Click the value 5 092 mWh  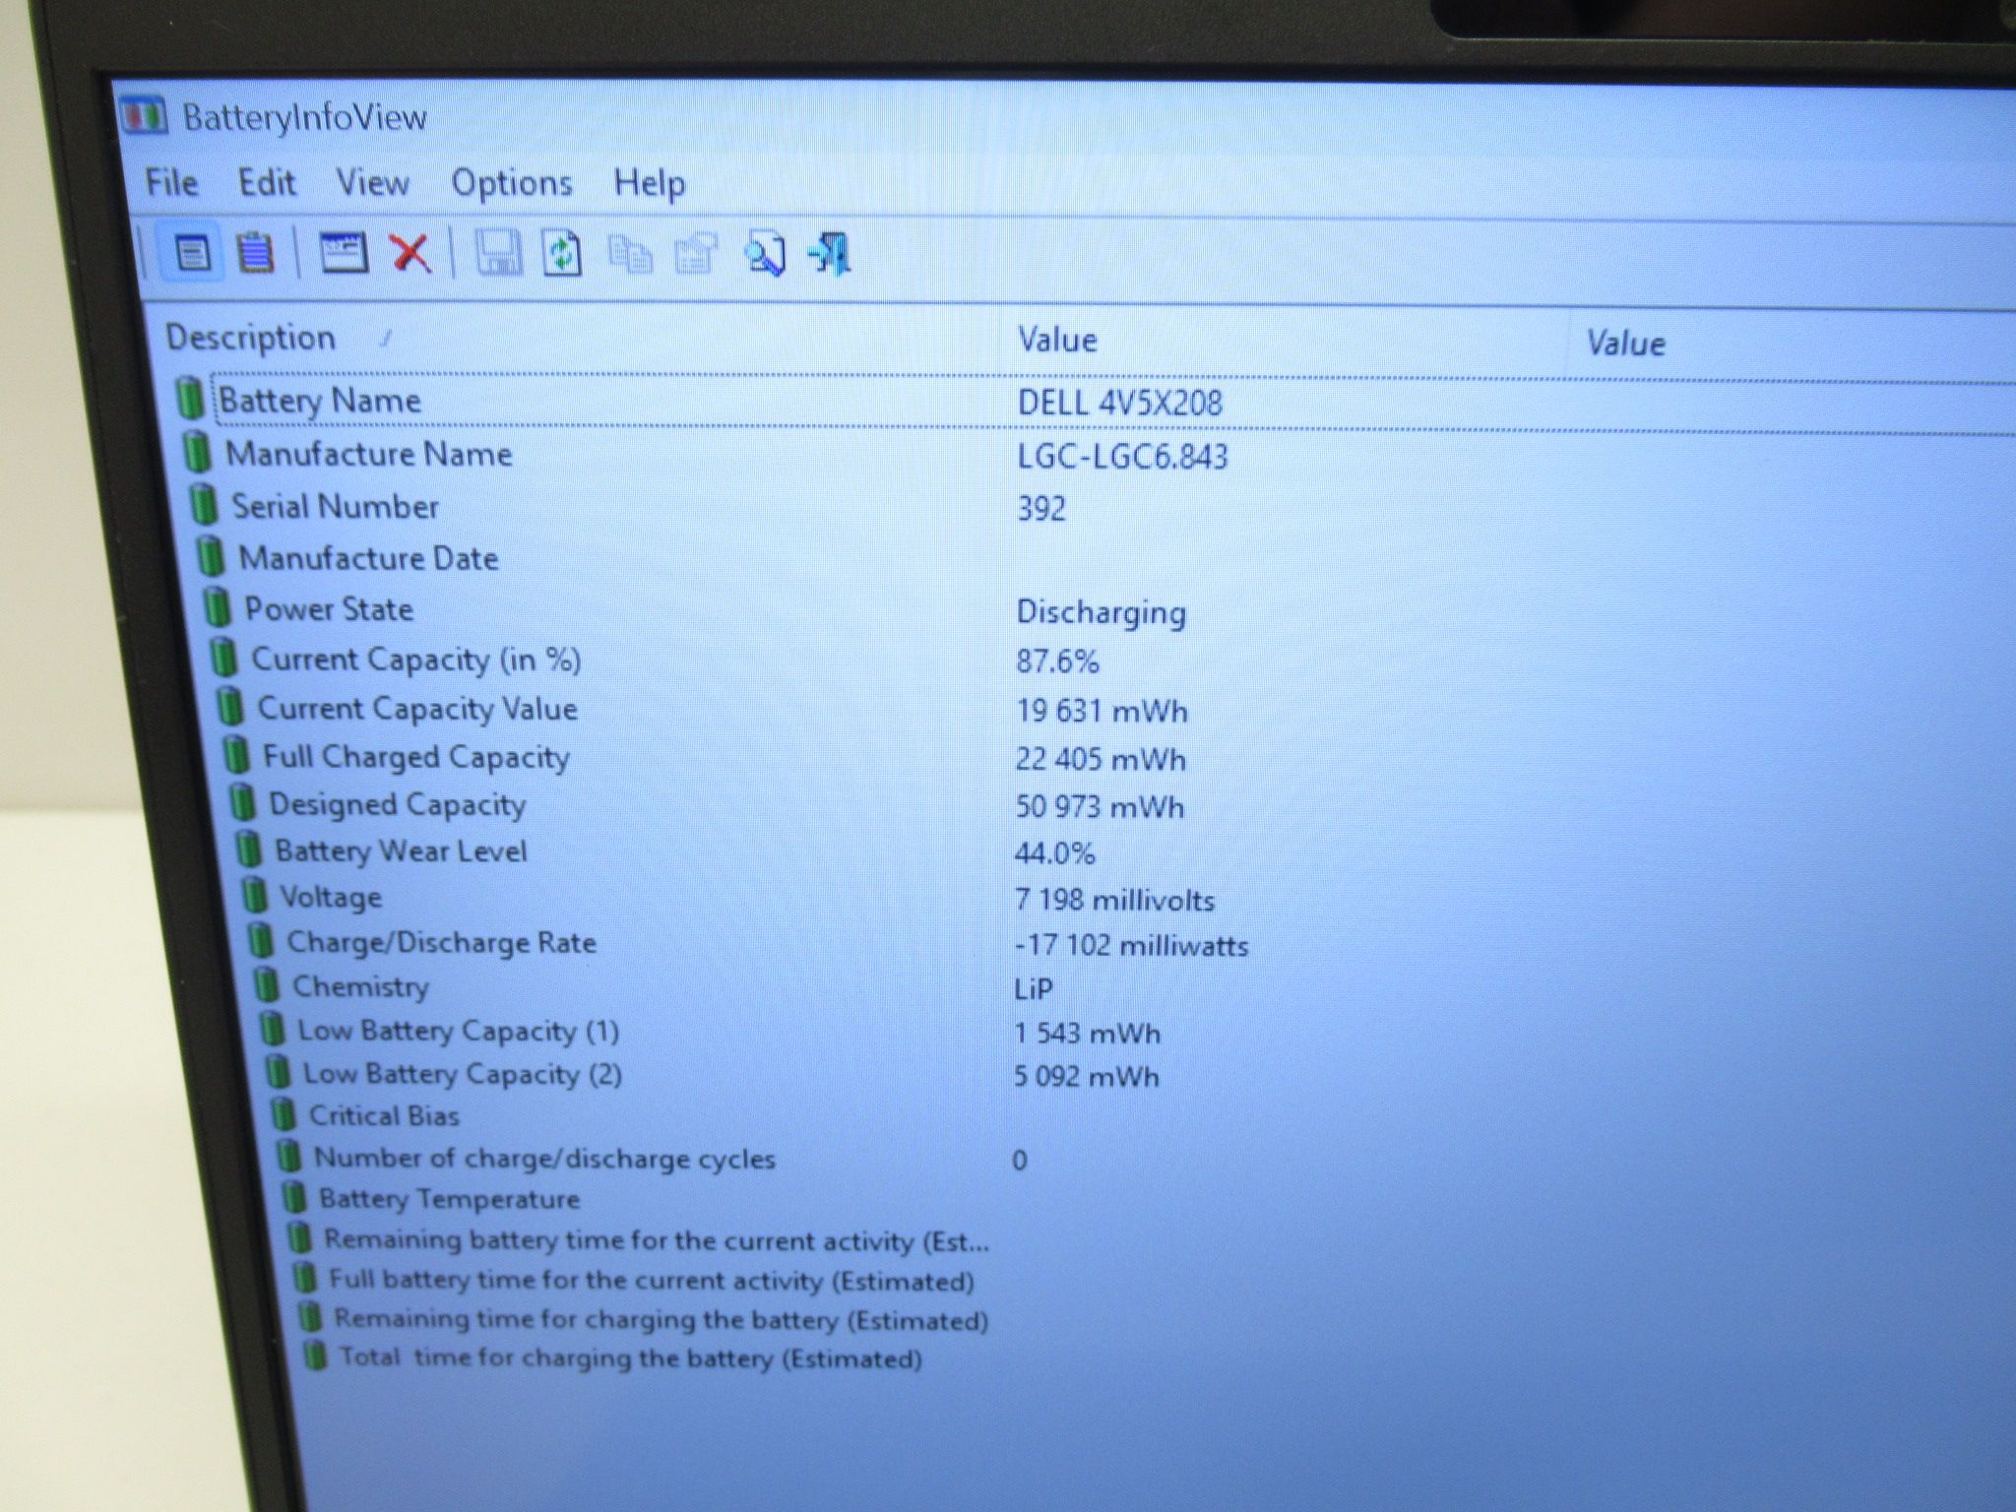(x=1086, y=1076)
